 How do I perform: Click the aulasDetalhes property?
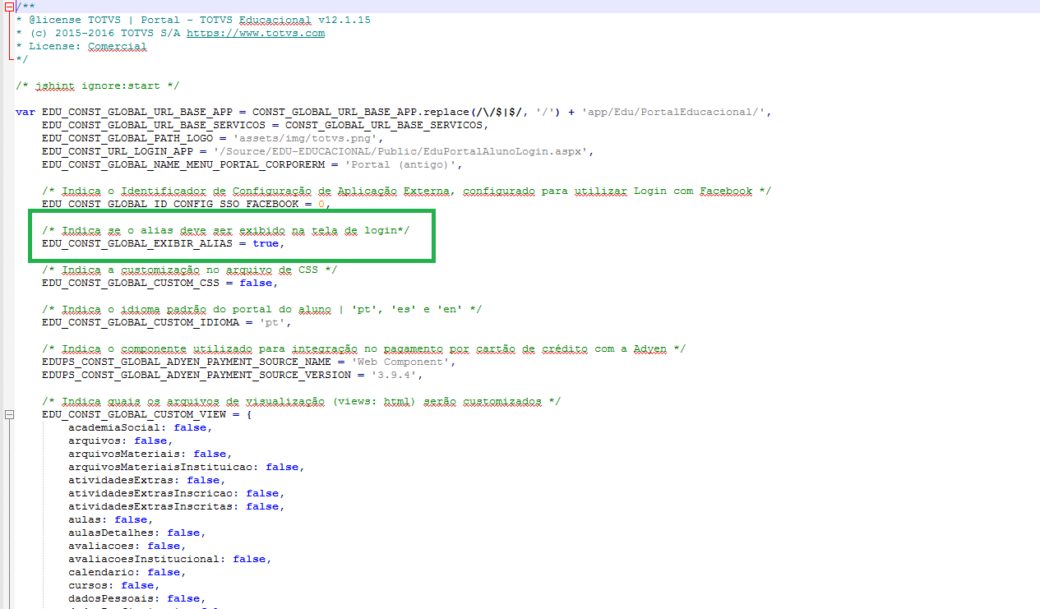point(137,533)
